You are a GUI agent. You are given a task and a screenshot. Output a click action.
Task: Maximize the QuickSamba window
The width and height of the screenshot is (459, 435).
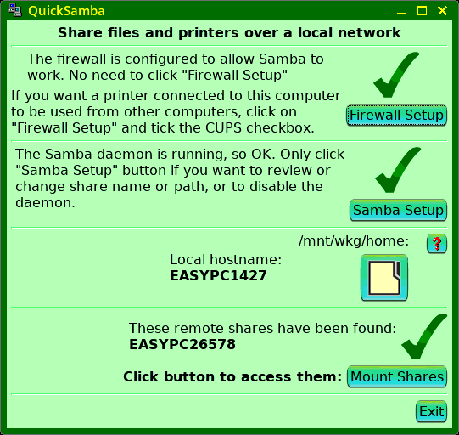click(422, 11)
